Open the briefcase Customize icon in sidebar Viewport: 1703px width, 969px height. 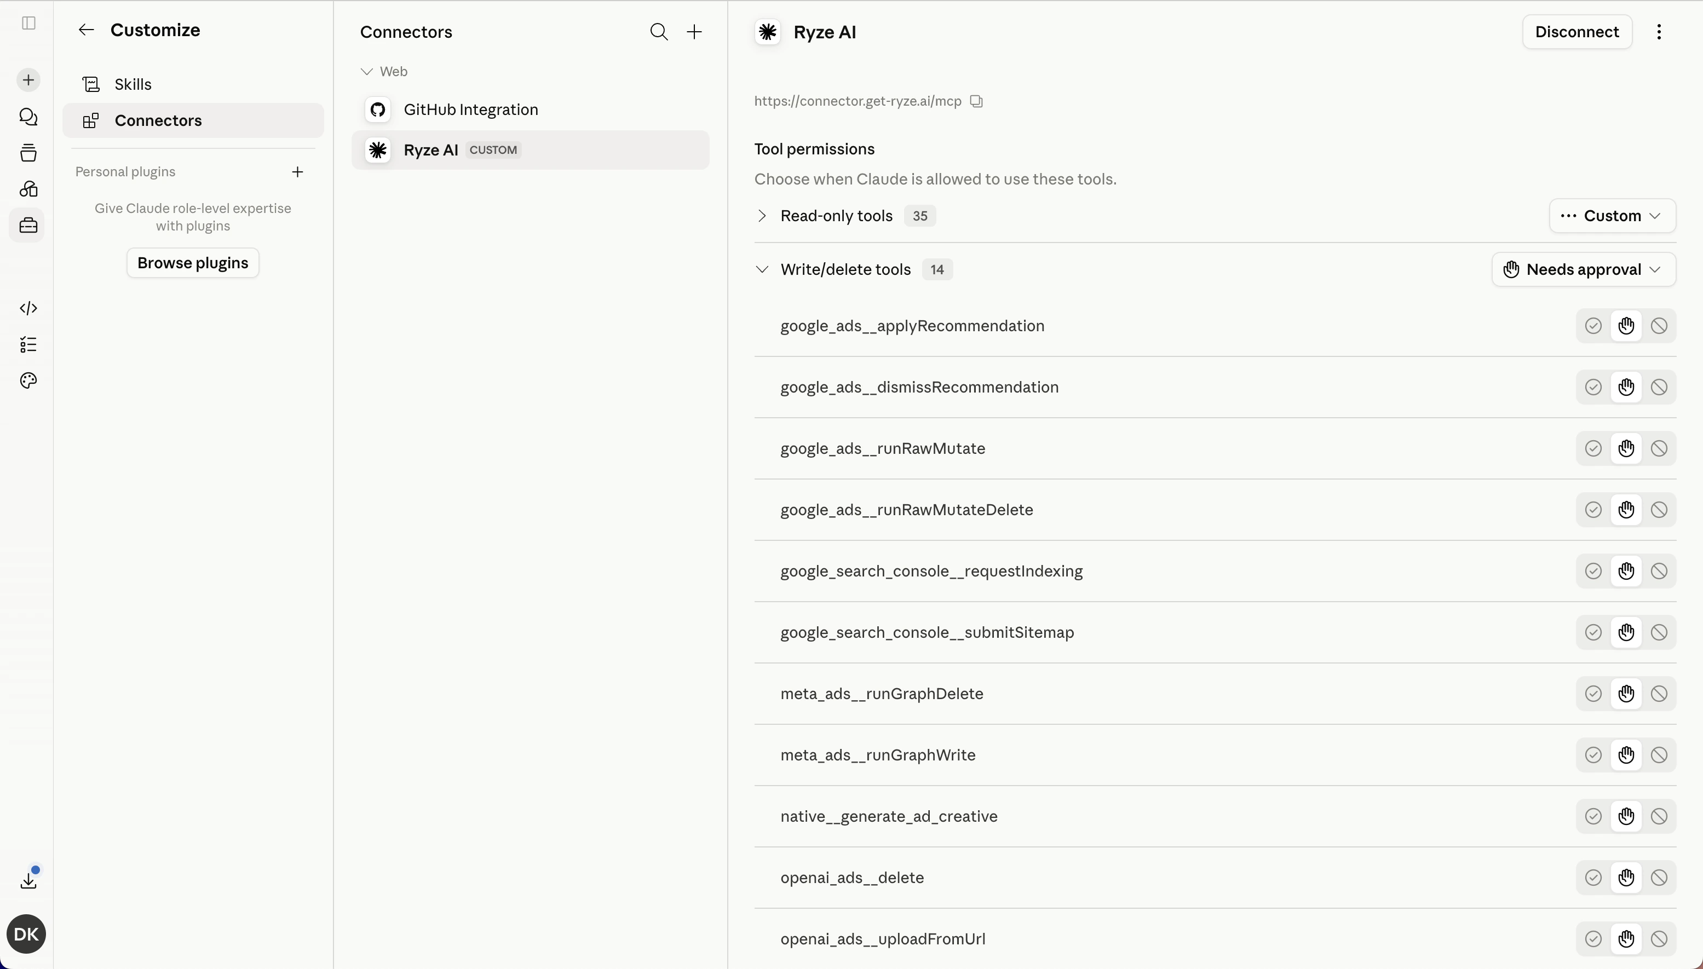[x=28, y=226]
